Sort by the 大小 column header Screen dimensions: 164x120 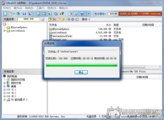tap(101, 25)
